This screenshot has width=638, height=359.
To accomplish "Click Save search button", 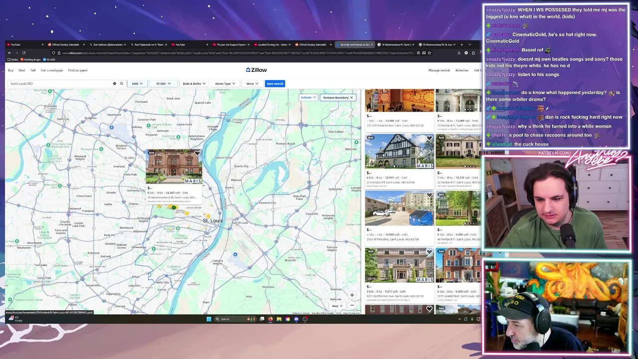I will pyautogui.click(x=275, y=84).
